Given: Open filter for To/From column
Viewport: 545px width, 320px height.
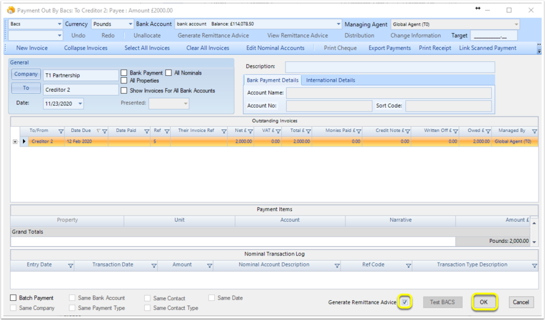Looking at the screenshot, I should click(61, 131).
